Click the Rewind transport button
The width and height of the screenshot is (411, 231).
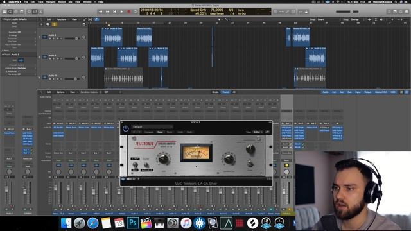[100, 12]
